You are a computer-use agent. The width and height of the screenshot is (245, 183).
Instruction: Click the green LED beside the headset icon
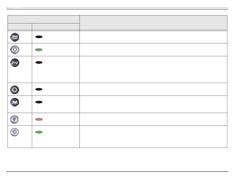39,50
